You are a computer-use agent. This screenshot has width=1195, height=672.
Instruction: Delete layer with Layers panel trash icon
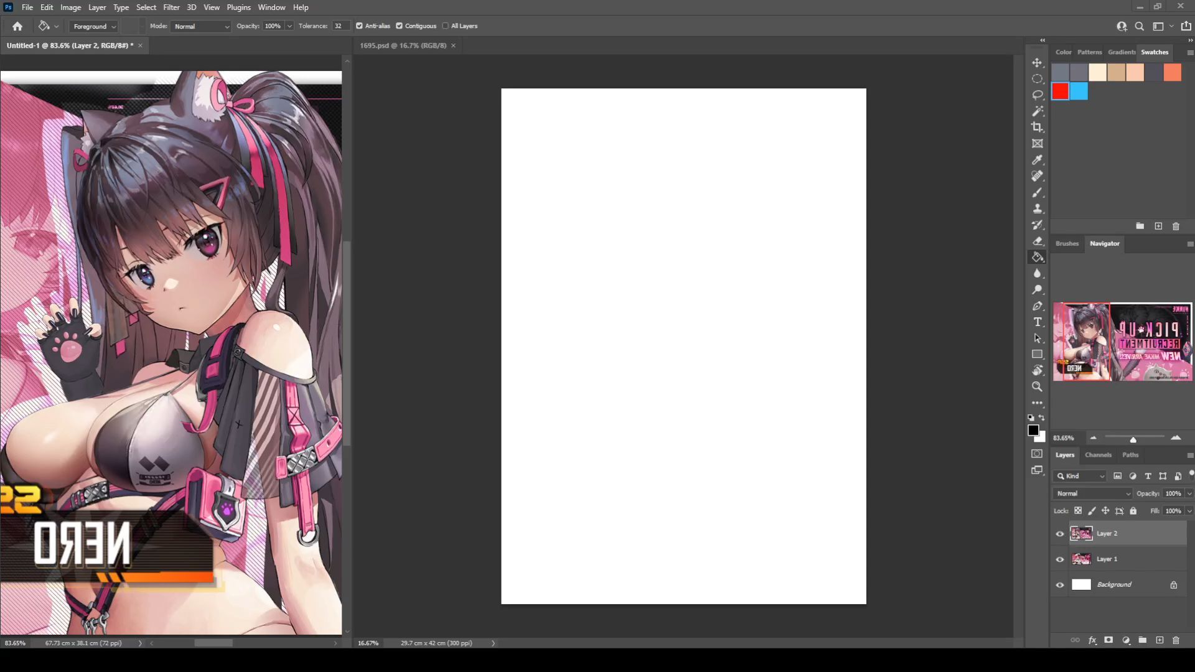point(1176,640)
